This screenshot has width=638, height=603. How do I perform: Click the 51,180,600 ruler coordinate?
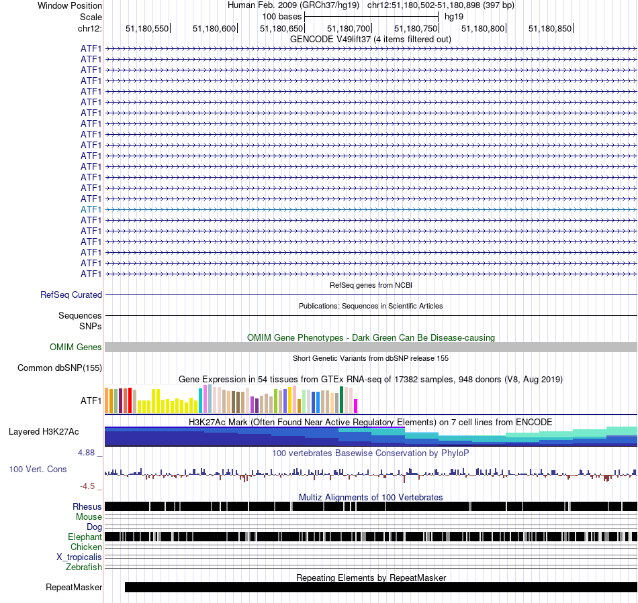click(x=214, y=28)
